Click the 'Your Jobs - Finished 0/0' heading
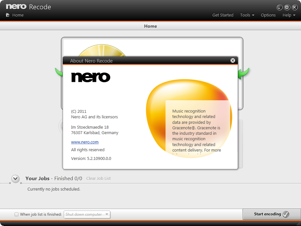 click(x=54, y=178)
